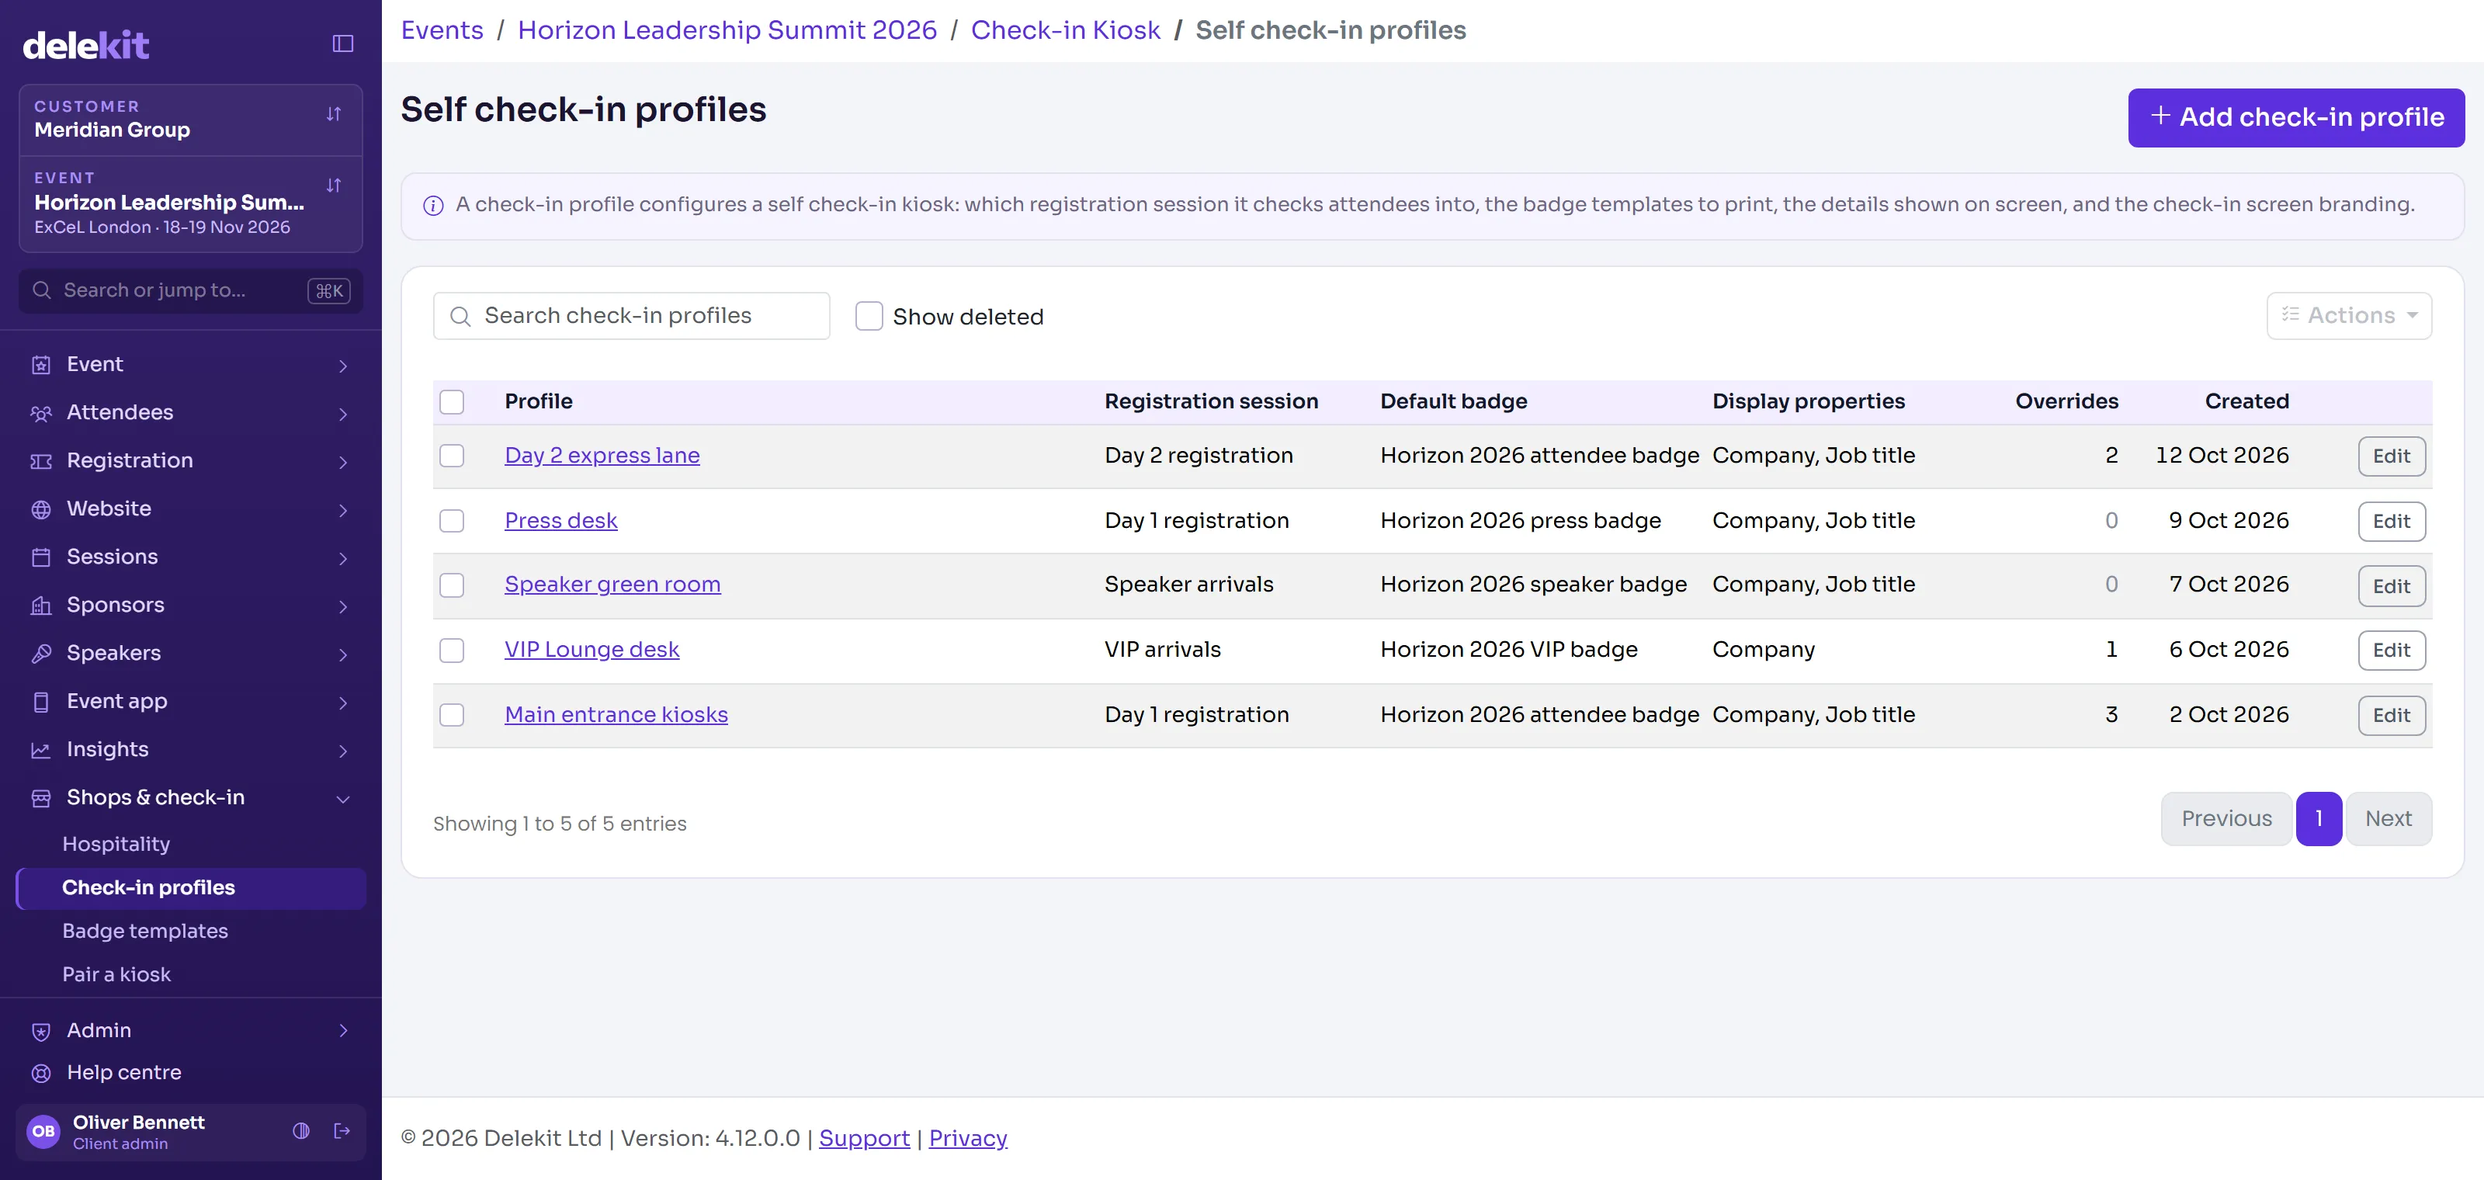The width and height of the screenshot is (2484, 1180).
Task: Click Add check-in profile button
Action: point(2295,118)
